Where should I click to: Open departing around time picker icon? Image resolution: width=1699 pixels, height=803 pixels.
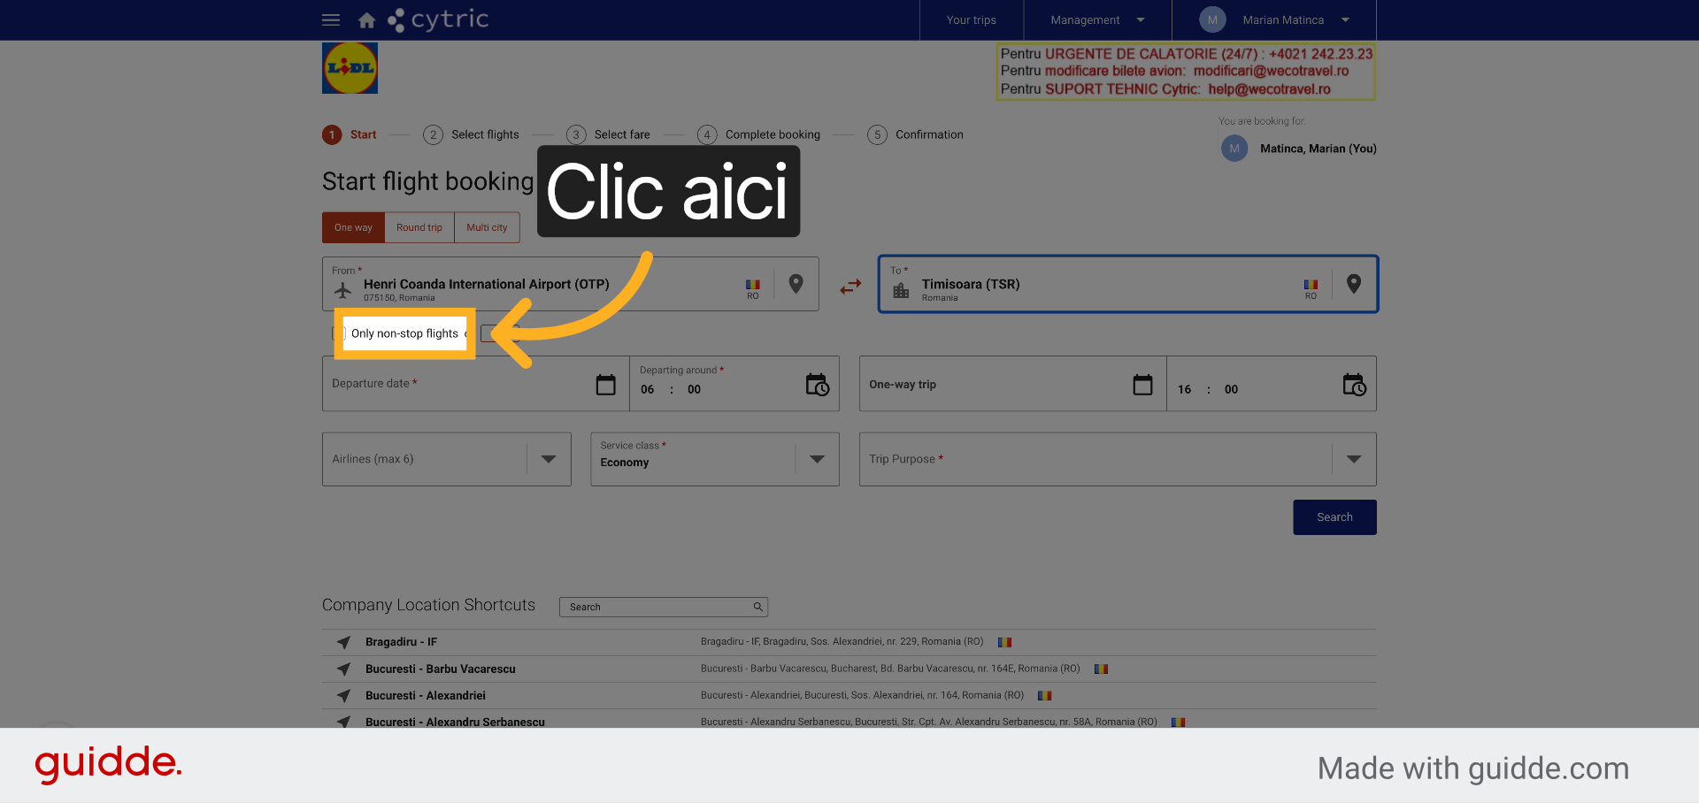(x=818, y=385)
